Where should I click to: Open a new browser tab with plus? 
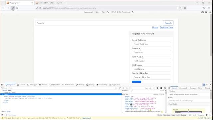pos(66,3)
